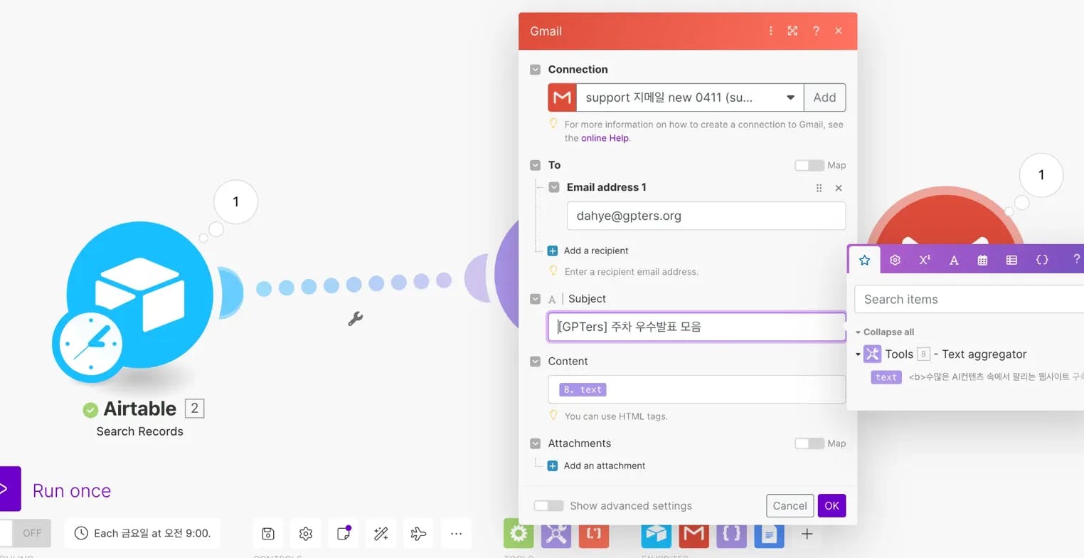The image size is (1084, 558).
Task: Toggle the Attachments section checkbox
Action: (x=535, y=443)
